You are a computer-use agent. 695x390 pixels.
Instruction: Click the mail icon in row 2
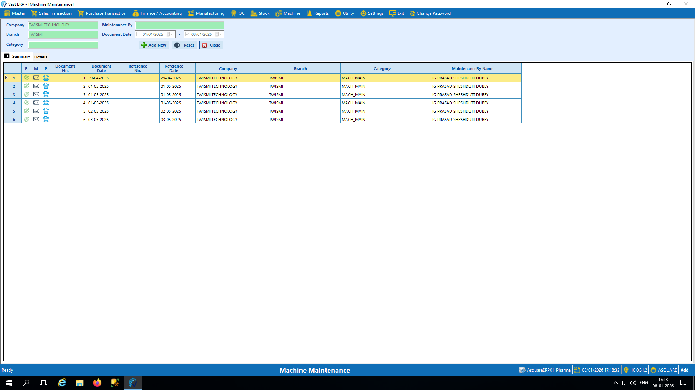(36, 86)
